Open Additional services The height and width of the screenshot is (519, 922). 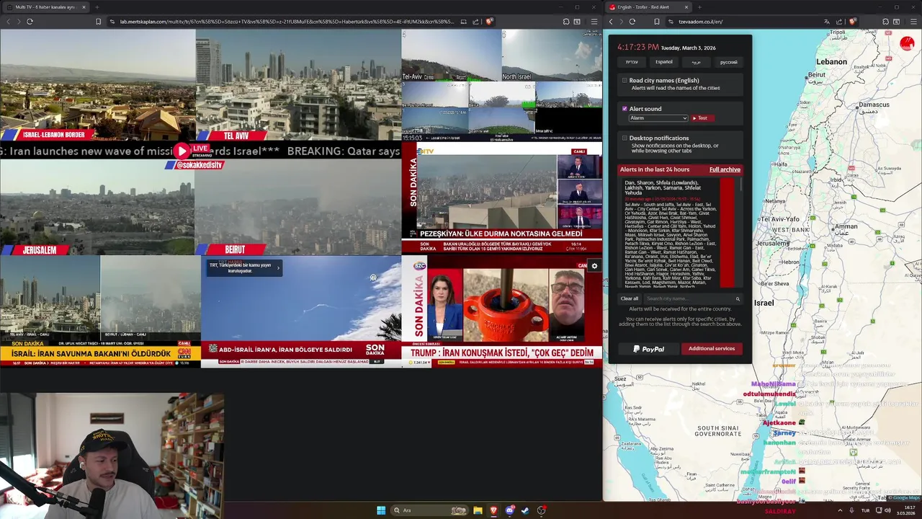pyautogui.click(x=712, y=349)
